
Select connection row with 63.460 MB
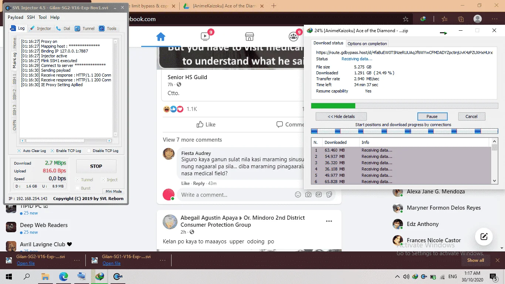coord(401,150)
